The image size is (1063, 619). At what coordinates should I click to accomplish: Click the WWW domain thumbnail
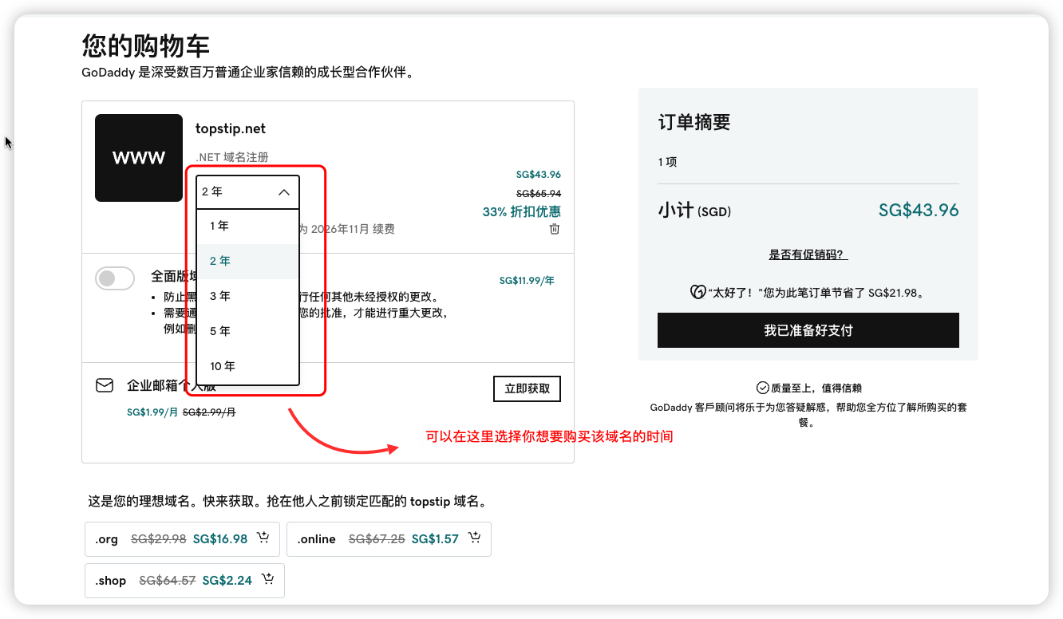pyautogui.click(x=139, y=158)
